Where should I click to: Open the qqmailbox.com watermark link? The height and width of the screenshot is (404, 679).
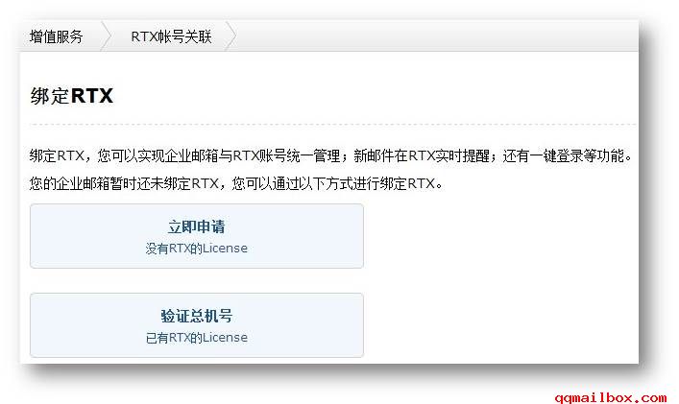611,397
